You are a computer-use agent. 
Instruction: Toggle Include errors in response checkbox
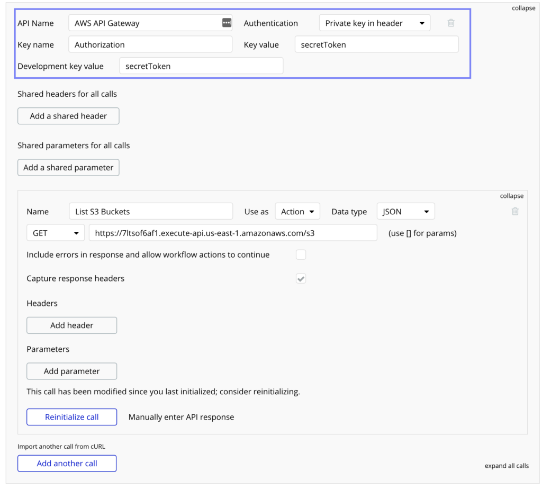(301, 255)
